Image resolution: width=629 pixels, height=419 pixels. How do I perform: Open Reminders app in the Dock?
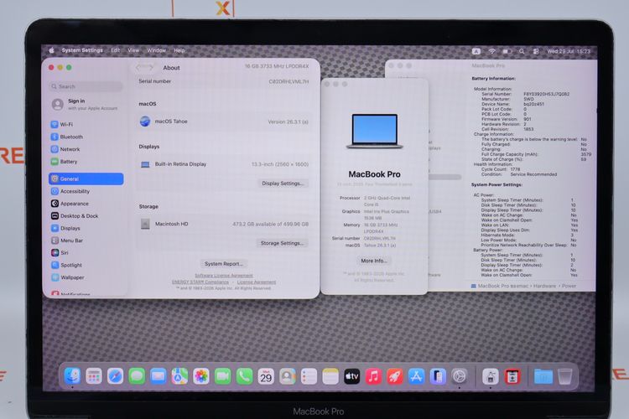click(x=309, y=376)
